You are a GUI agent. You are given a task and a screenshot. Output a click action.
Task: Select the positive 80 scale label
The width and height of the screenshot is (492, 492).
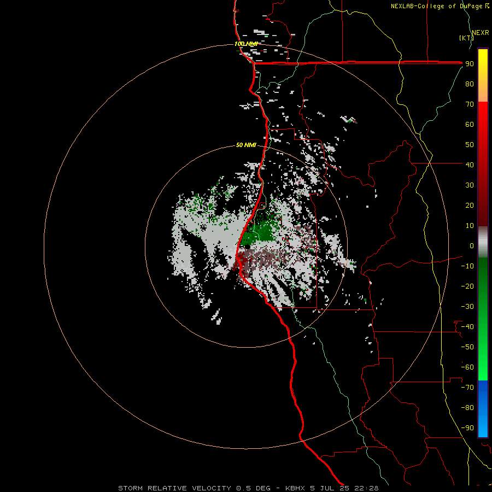click(470, 84)
